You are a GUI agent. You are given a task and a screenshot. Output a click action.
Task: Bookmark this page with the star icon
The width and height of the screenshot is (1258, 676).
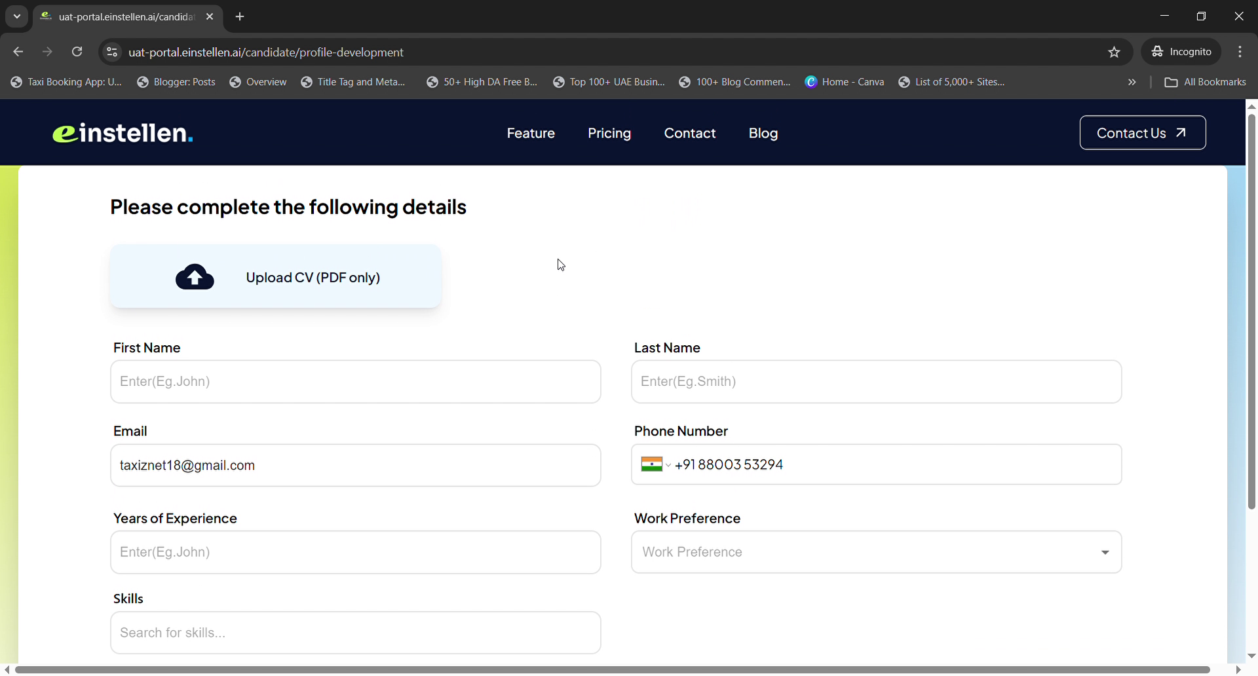1114,52
